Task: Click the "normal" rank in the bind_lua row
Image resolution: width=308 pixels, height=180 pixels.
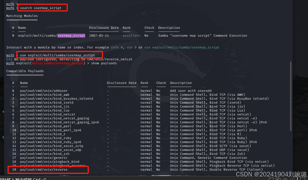Action: [146, 110]
